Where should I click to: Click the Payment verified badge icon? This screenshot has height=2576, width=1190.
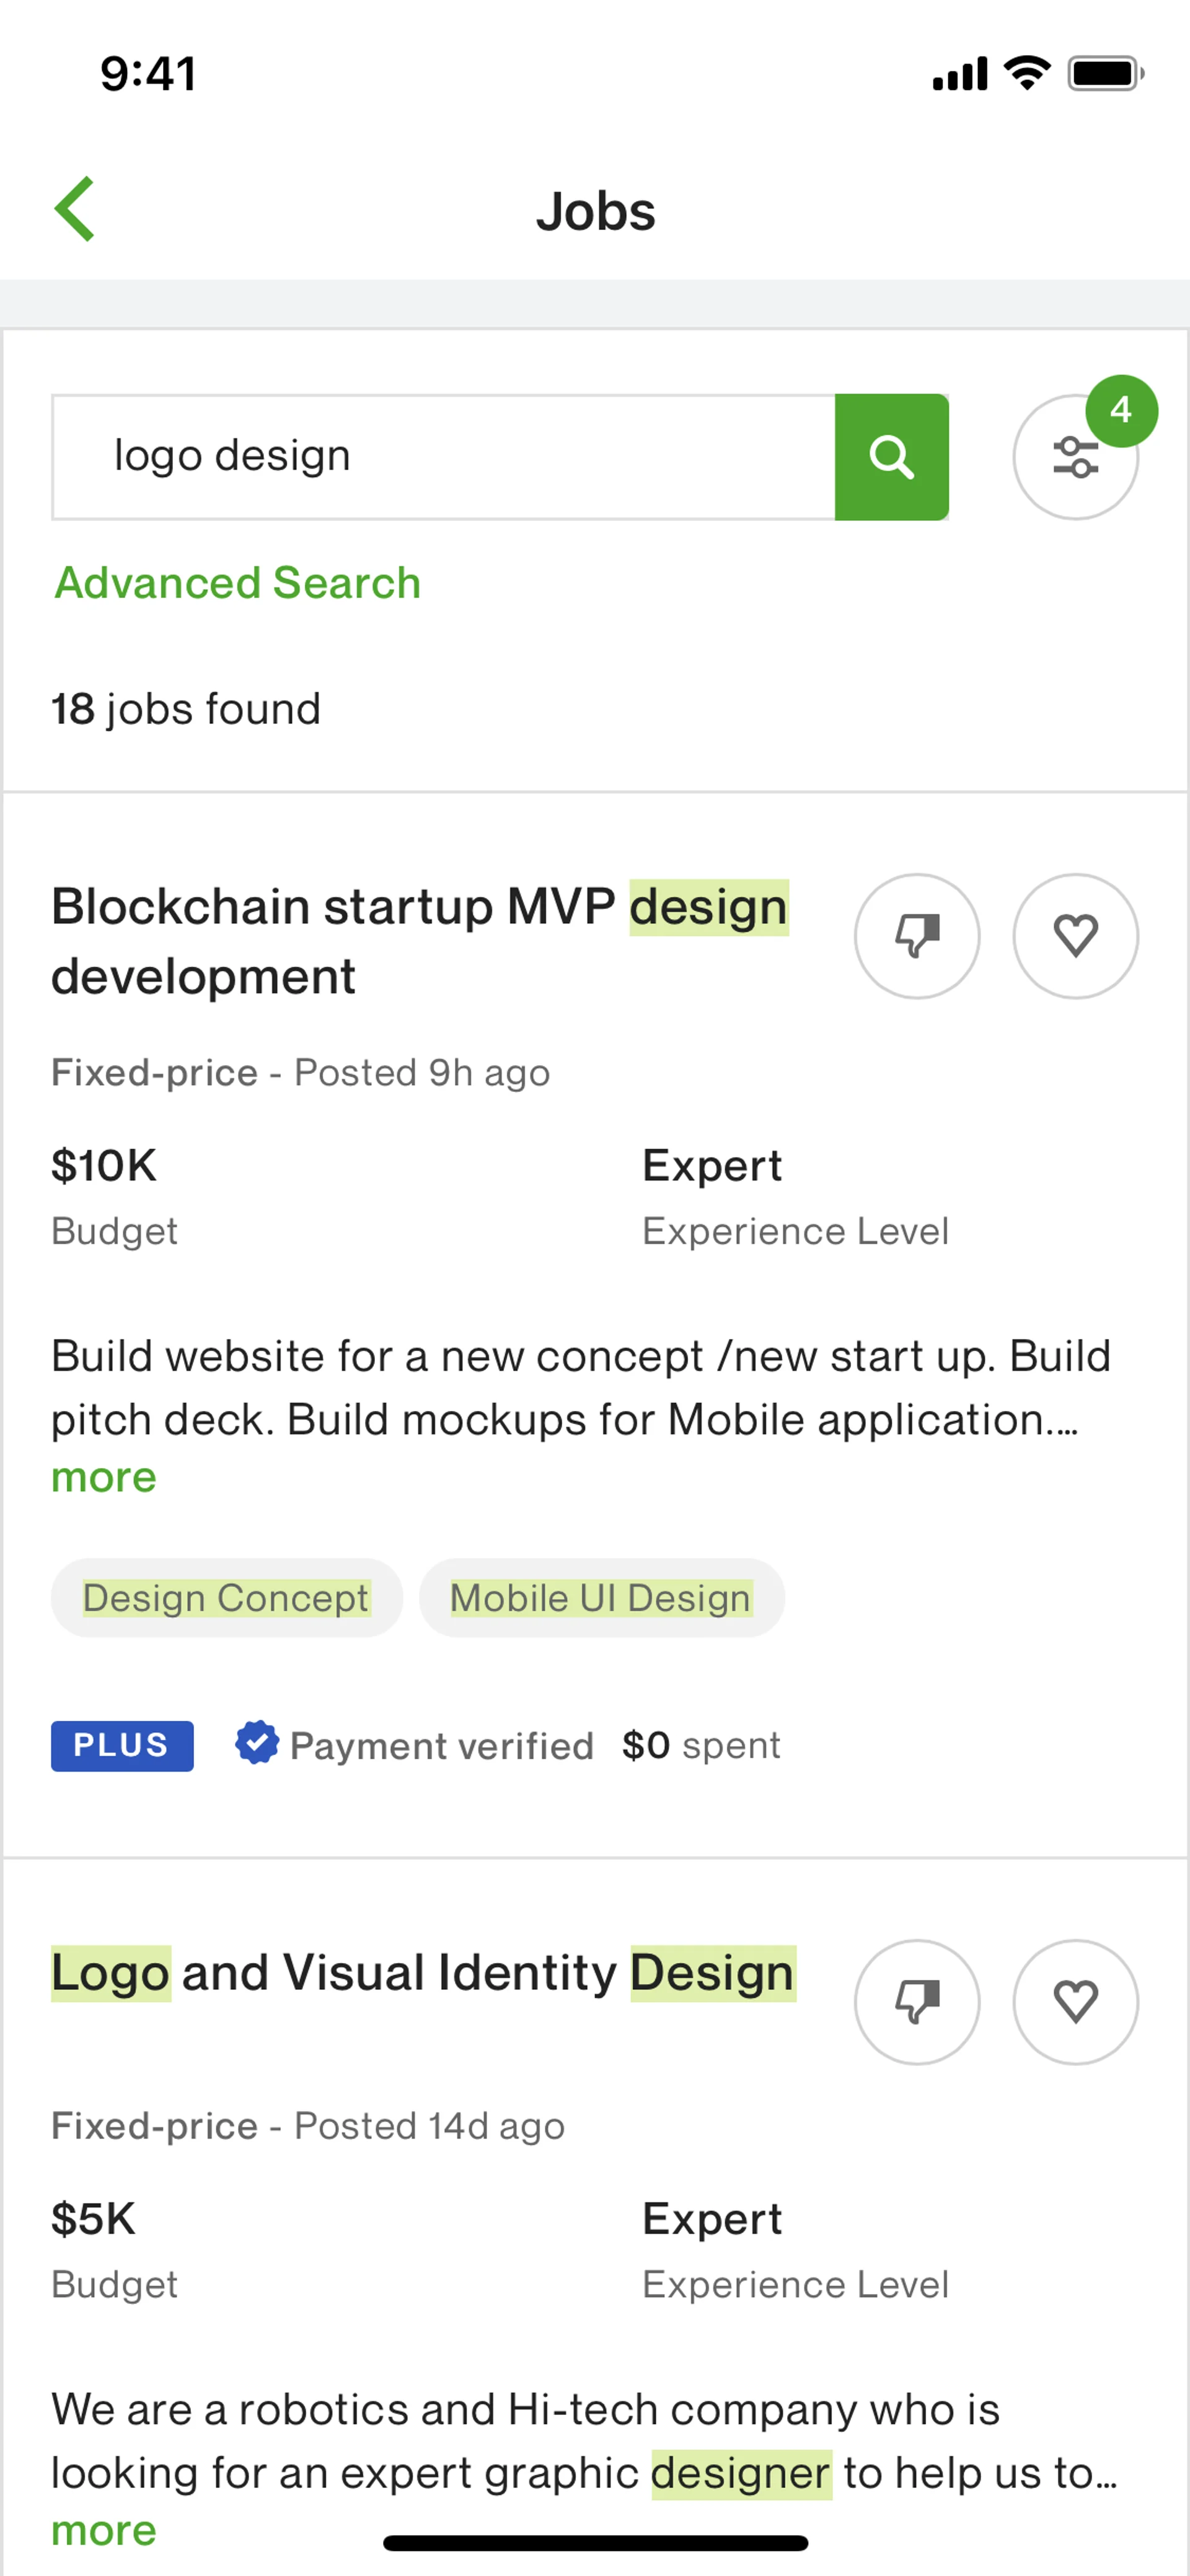coord(257,1743)
